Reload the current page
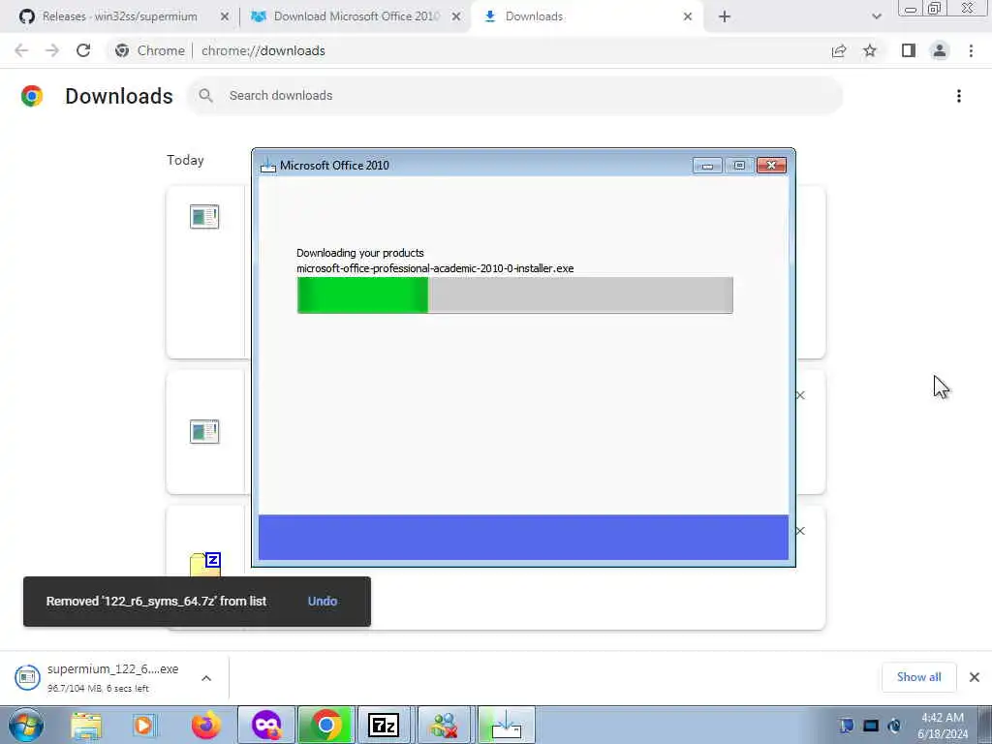992x744 pixels. 83,50
